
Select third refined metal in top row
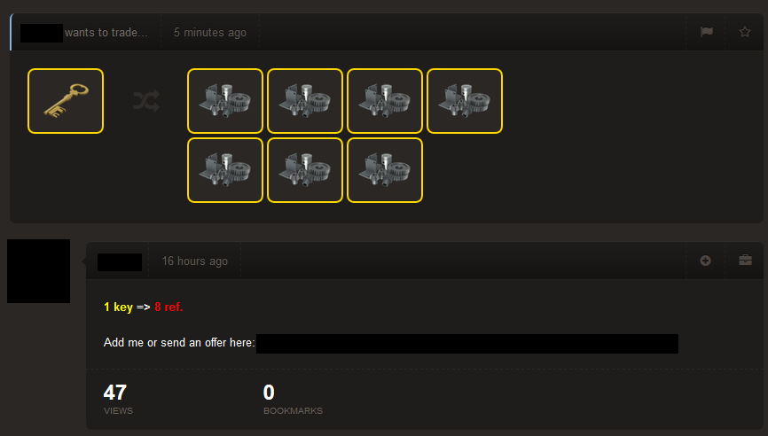385,101
